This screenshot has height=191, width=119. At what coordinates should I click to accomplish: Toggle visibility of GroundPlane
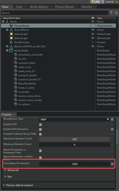[x=93, y=30]
